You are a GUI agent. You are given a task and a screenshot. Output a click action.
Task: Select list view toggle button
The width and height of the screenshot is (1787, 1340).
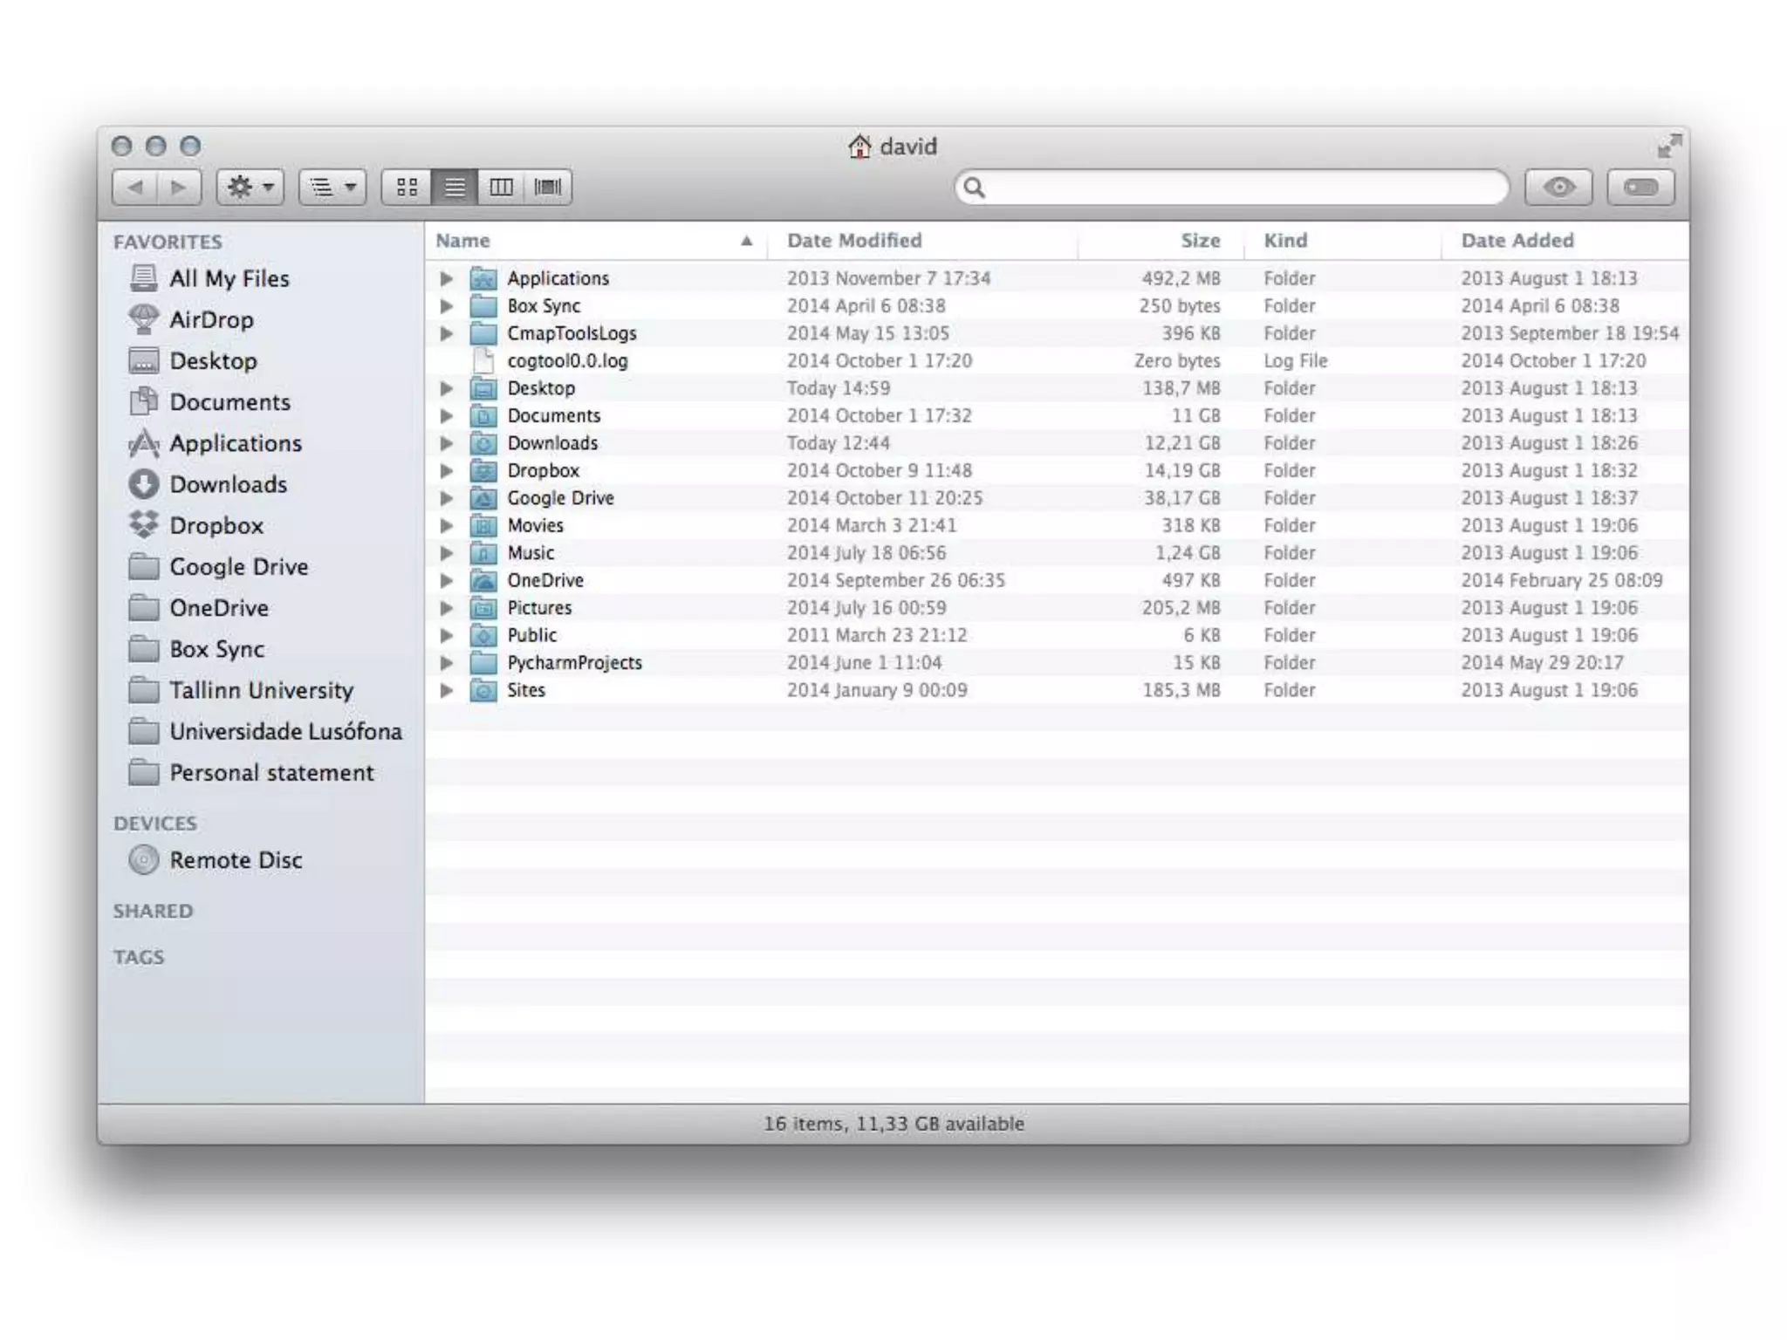pyautogui.click(x=454, y=187)
